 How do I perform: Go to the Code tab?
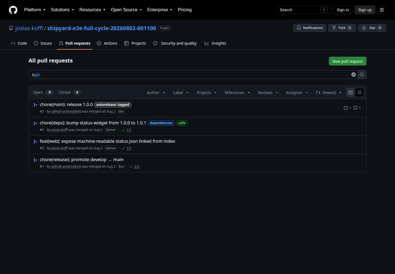[19, 43]
